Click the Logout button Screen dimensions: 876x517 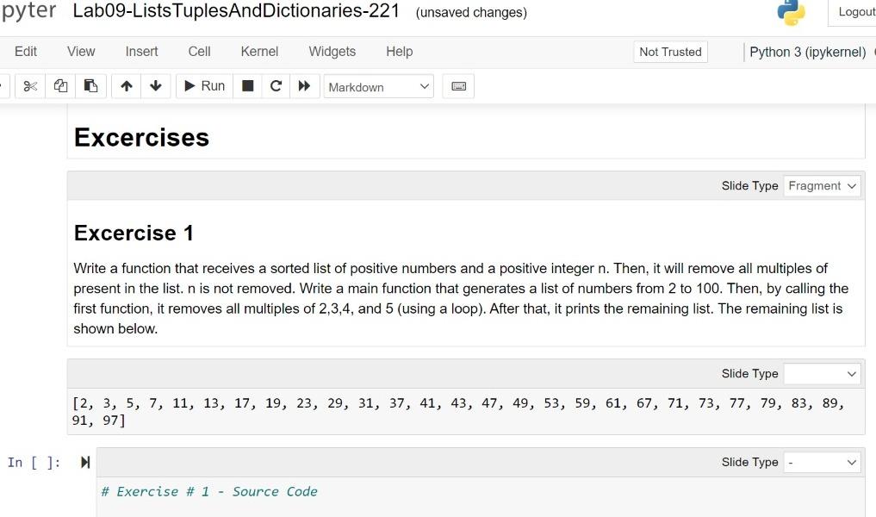[854, 12]
